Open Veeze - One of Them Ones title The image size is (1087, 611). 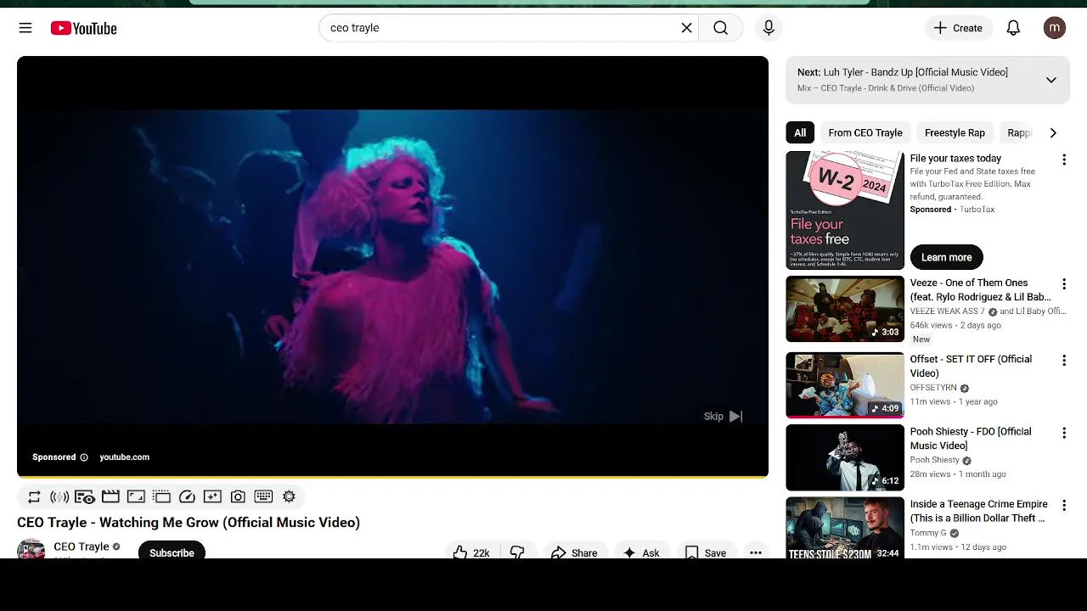pyautogui.click(x=980, y=290)
